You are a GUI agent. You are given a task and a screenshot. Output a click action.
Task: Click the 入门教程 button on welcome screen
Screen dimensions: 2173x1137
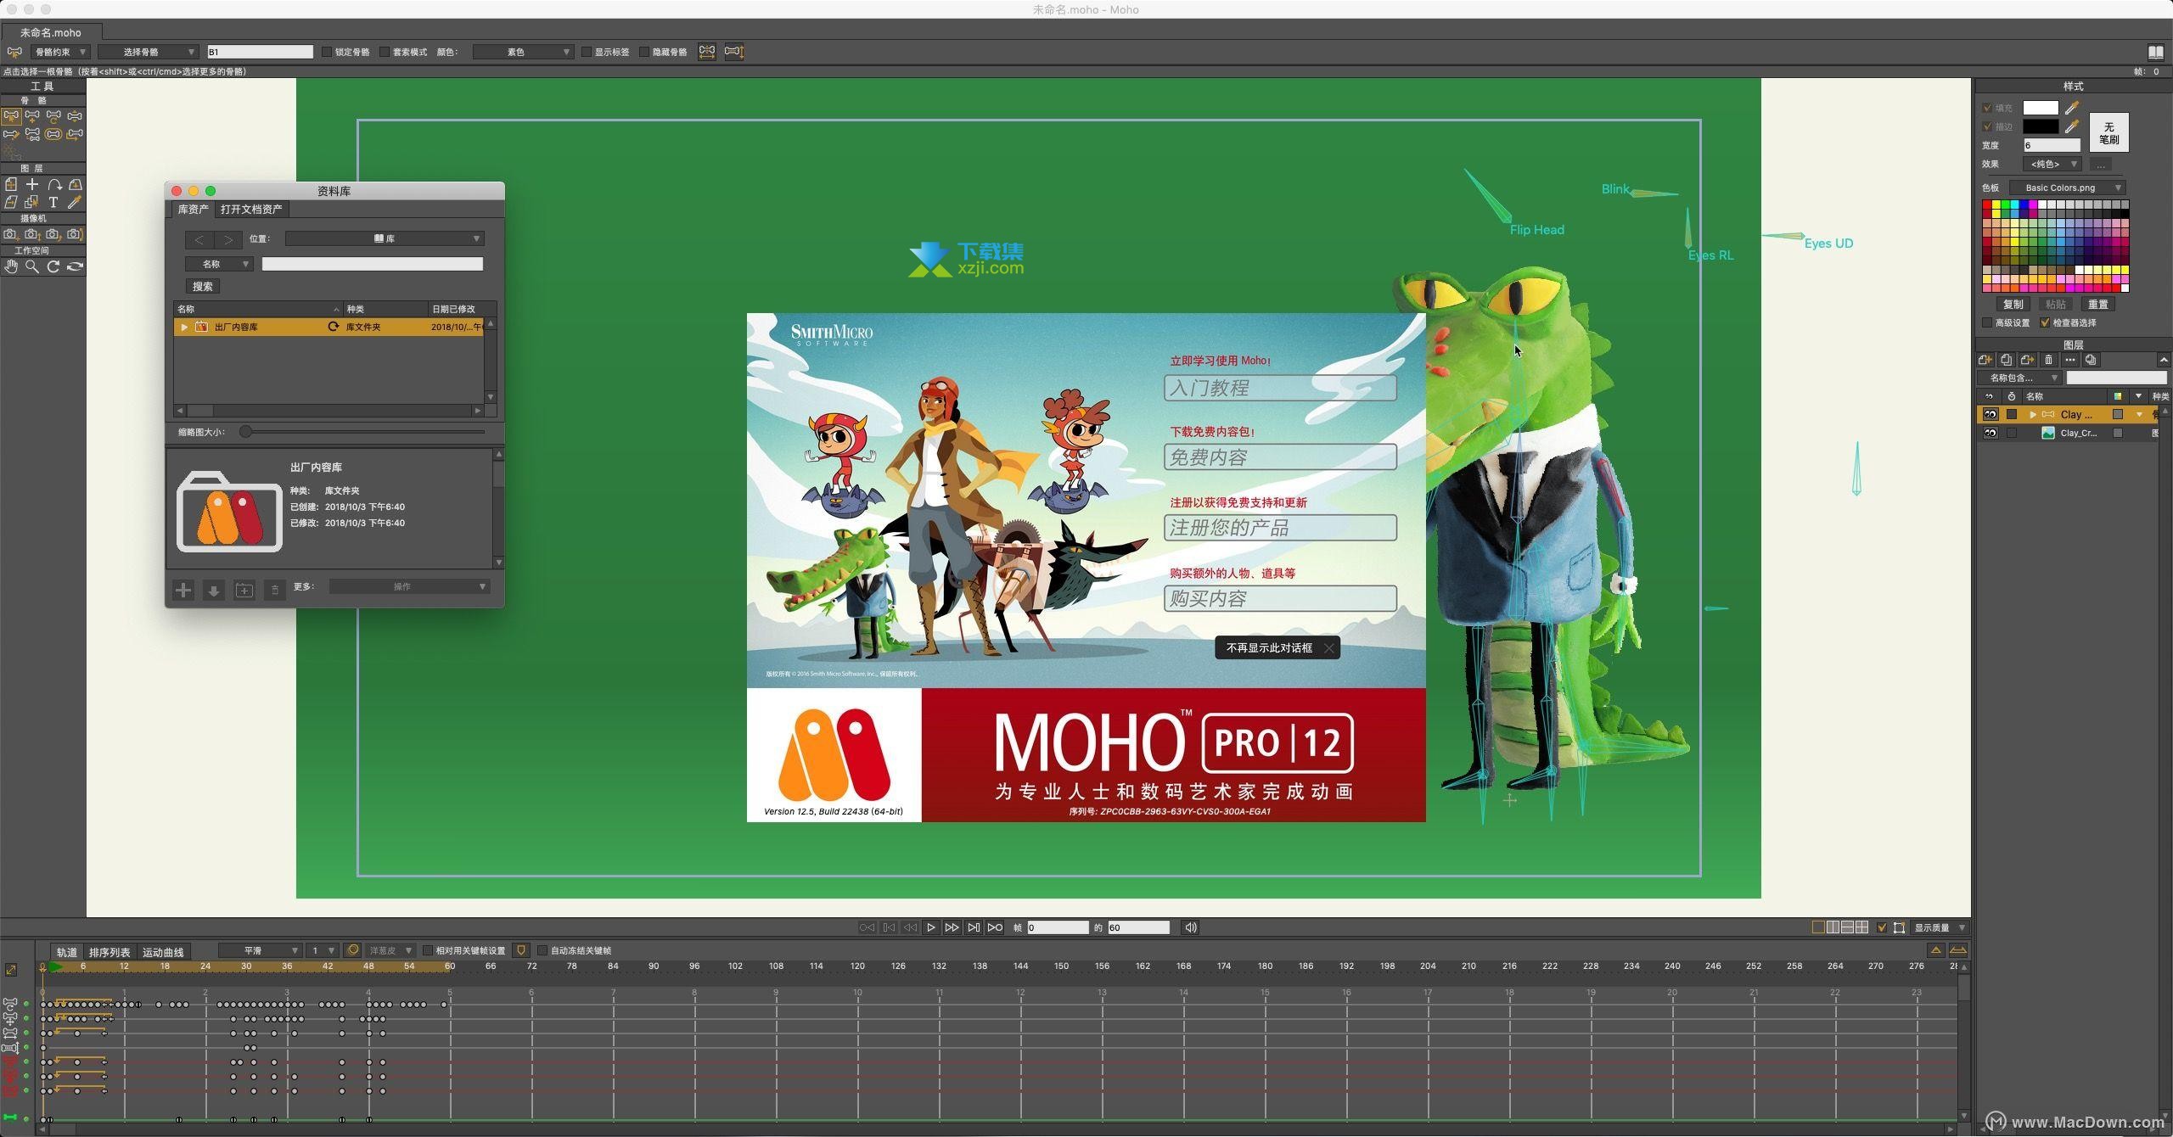1280,388
